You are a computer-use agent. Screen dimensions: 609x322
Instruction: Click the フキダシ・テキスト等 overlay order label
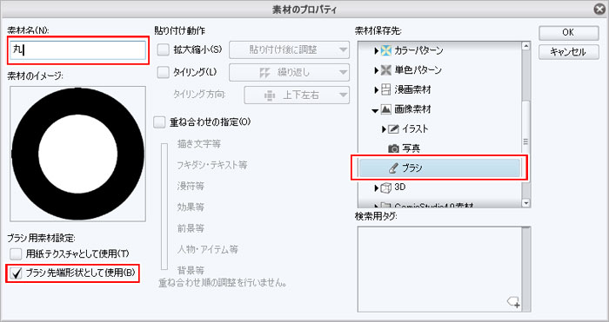click(212, 166)
